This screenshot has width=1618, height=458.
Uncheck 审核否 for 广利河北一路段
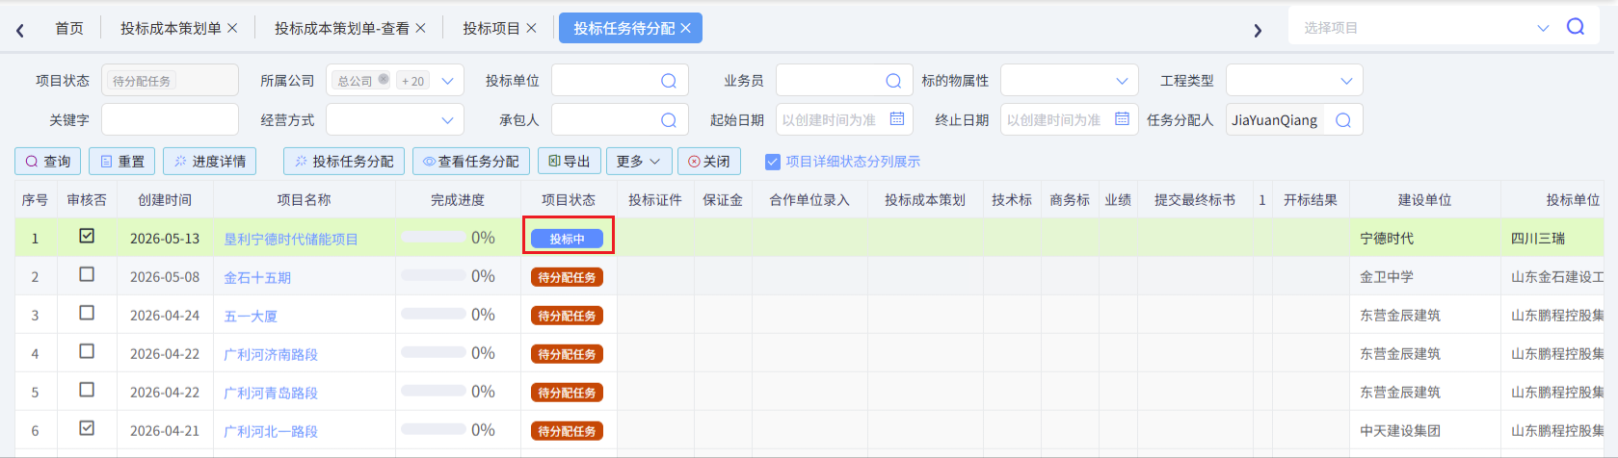87,428
